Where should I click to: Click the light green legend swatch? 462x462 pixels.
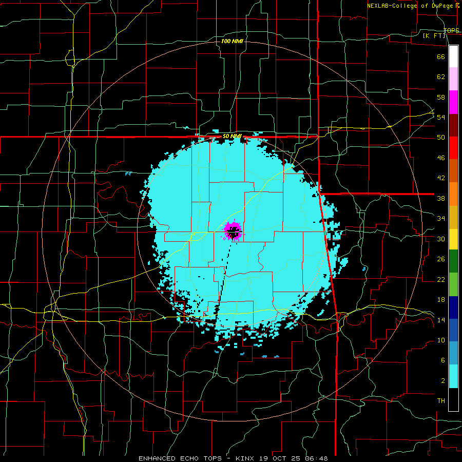click(x=453, y=284)
